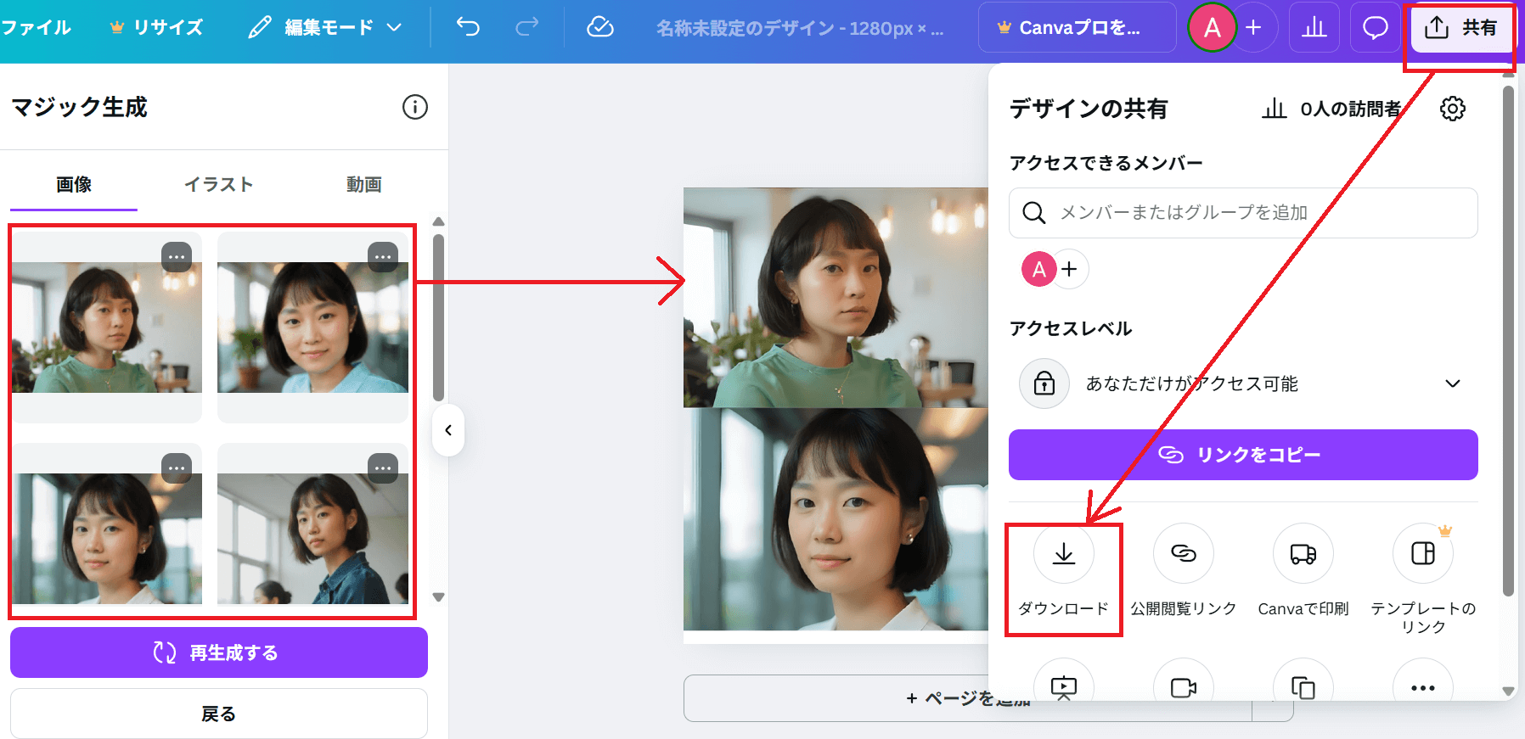The image size is (1525, 739).
Task: Click the share panel vertical scrollbar
Action: click(x=1508, y=339)
